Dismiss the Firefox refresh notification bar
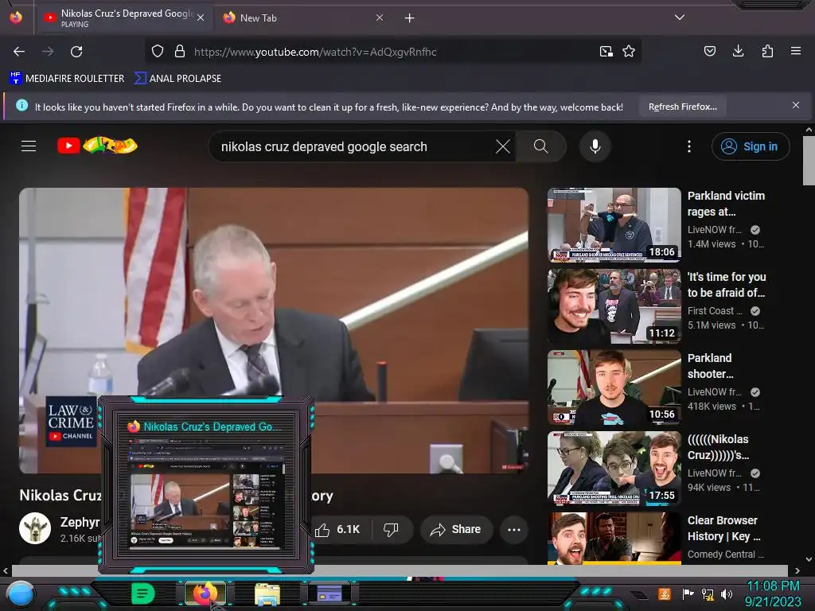Screen dimensions: 815x611 (796, 106)
